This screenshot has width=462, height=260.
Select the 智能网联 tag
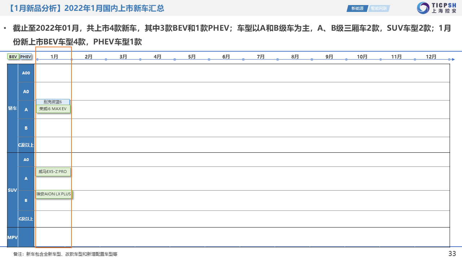pyautogui.click(x=379, y=8)
